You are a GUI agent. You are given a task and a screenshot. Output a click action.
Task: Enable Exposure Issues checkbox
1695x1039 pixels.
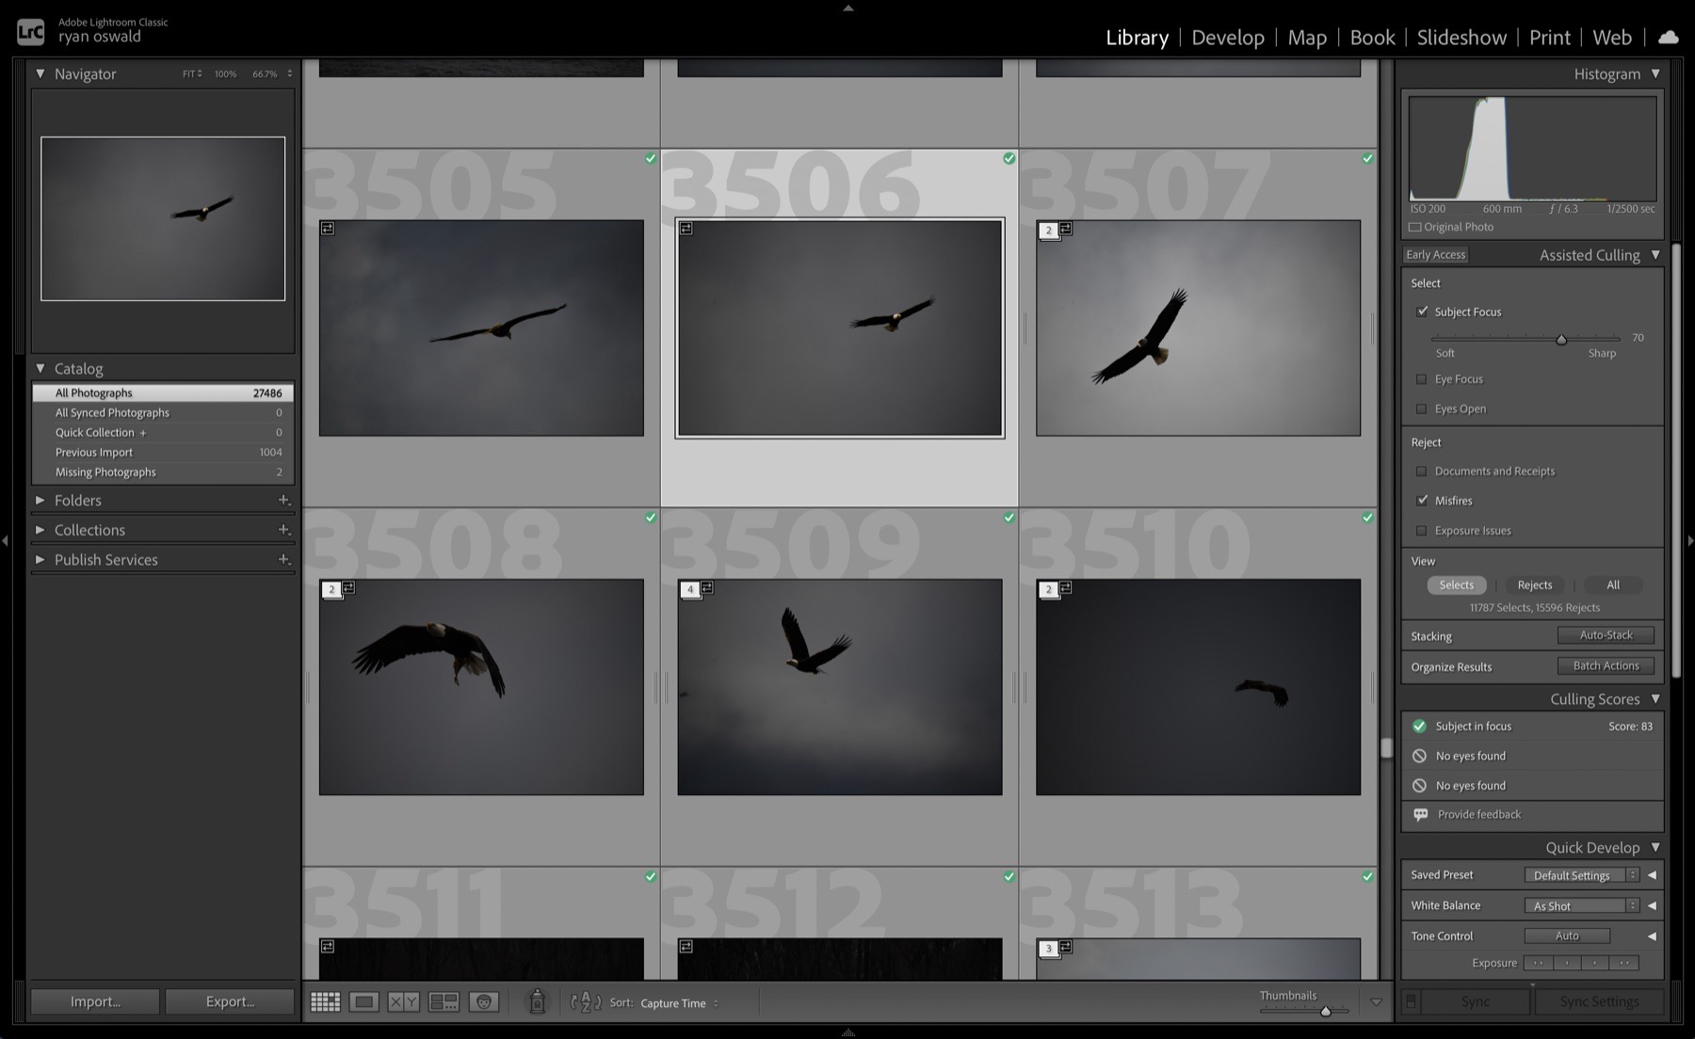pyautogui.click(x=1422, y=531)
